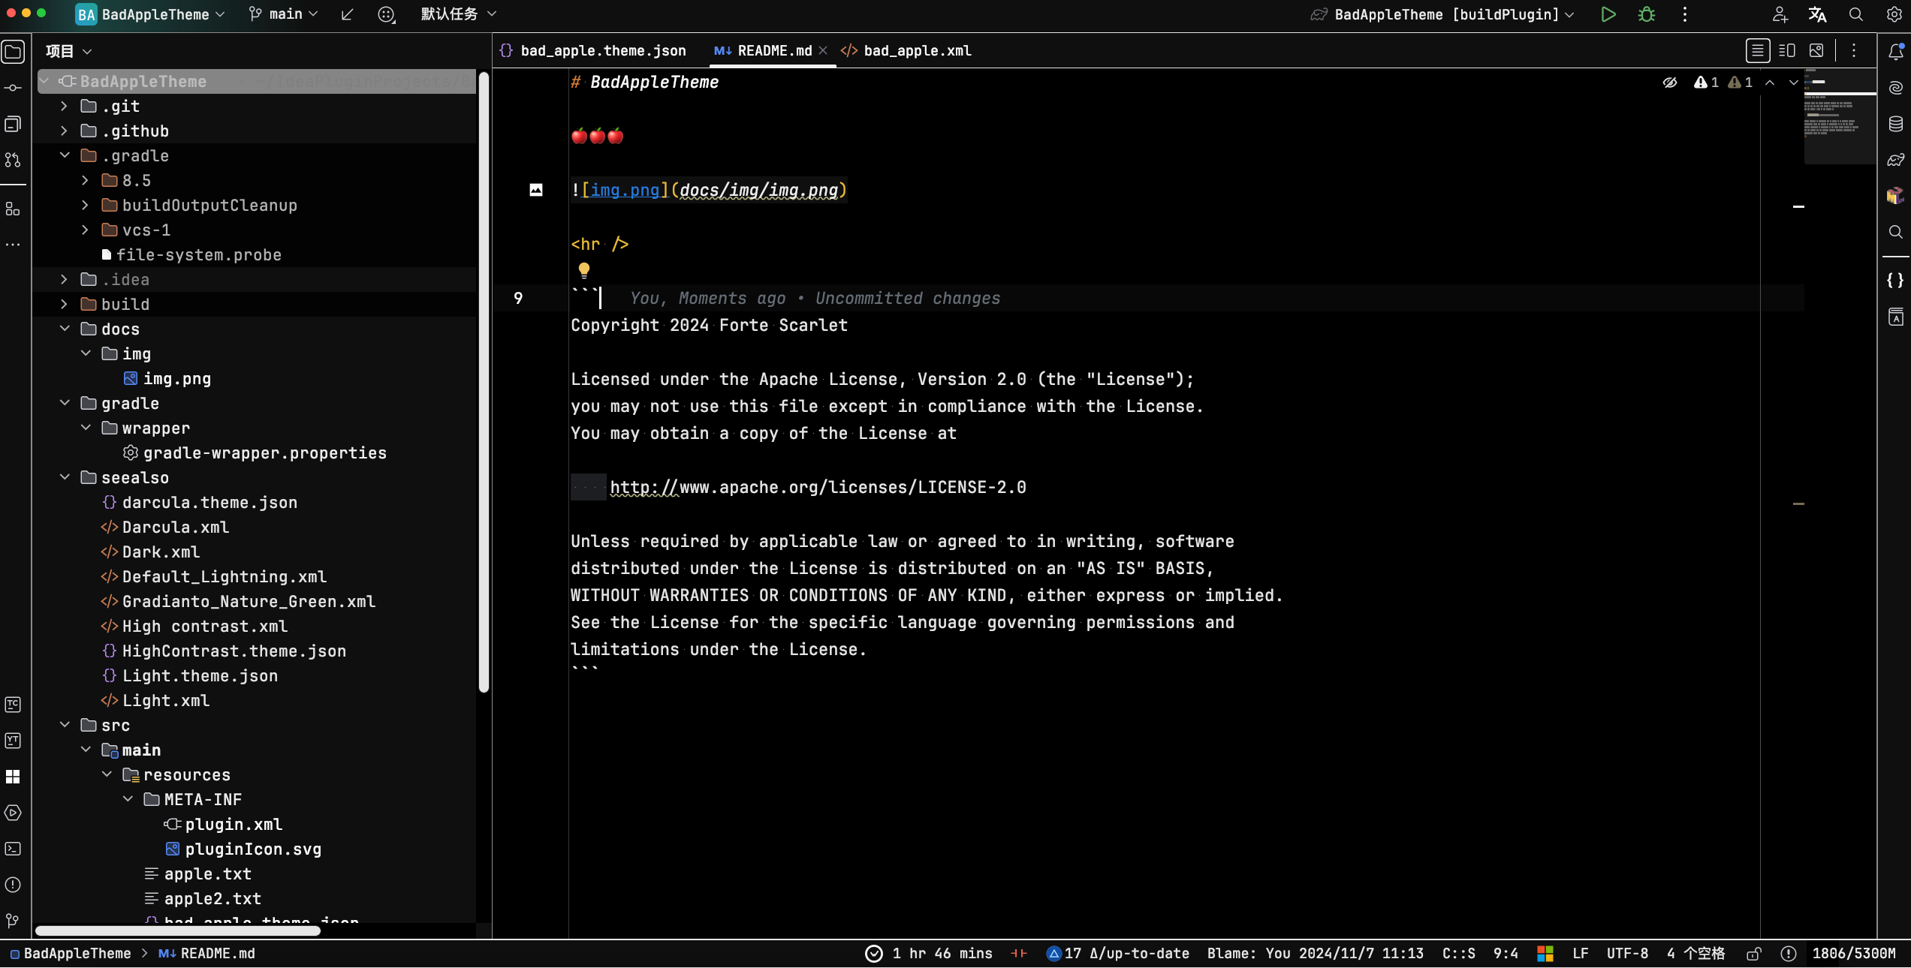The width and height of the screenshot is (1911, 968).
Task: Click the project tree vertical scrollbar
Action: (x=484, y=383)
